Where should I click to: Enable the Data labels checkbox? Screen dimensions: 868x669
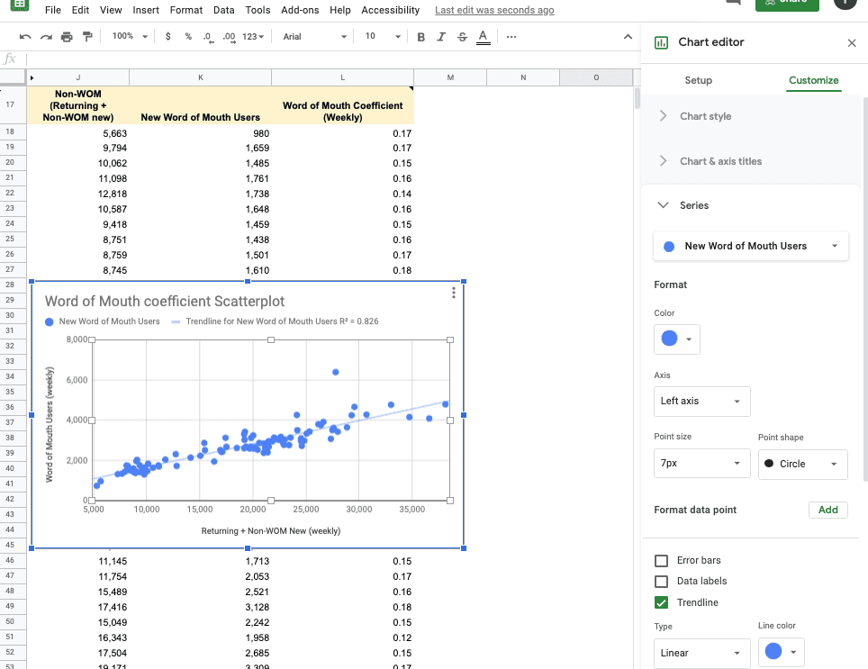(662, 582)
